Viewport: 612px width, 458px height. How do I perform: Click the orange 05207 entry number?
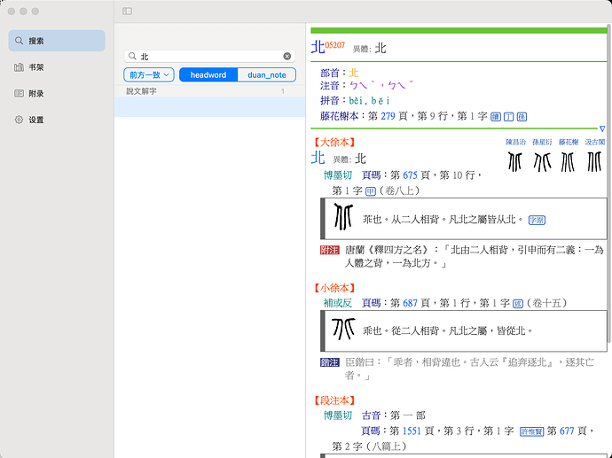coord(335,45)
